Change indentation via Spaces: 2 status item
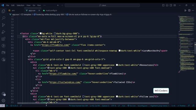Viewport: 196px width, 110px height. pyautogui.click(x=105, y=106)
